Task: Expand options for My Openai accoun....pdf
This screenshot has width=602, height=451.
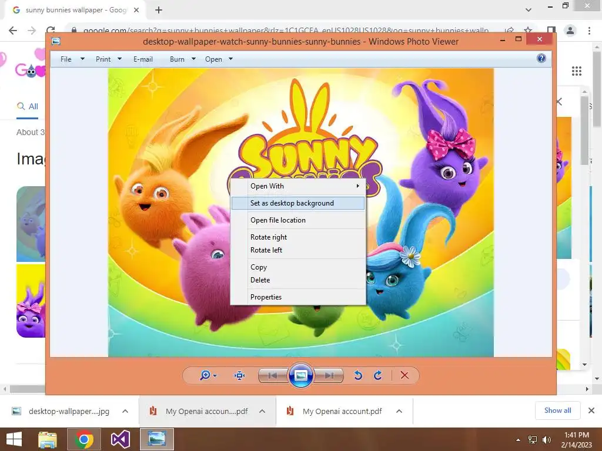Action: pyautogui.click(x=262, y=411)
